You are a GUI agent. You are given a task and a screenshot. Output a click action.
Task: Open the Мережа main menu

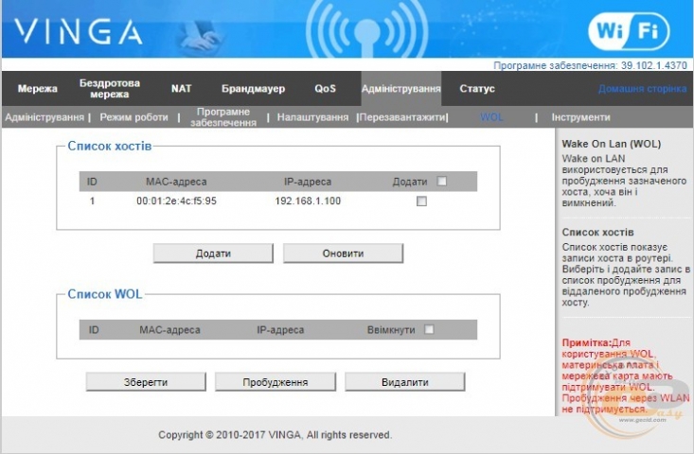37,89
